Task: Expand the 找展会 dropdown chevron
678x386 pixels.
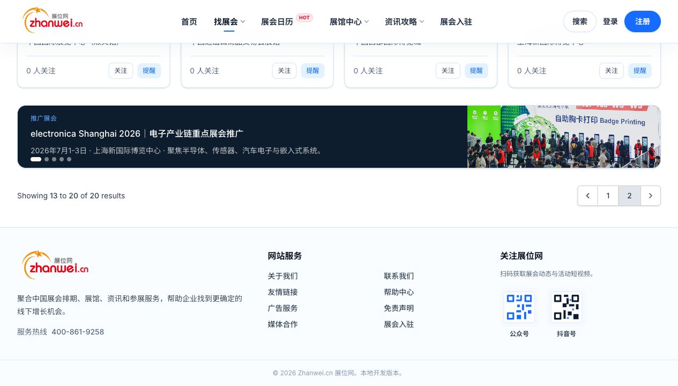Action: 243,21
